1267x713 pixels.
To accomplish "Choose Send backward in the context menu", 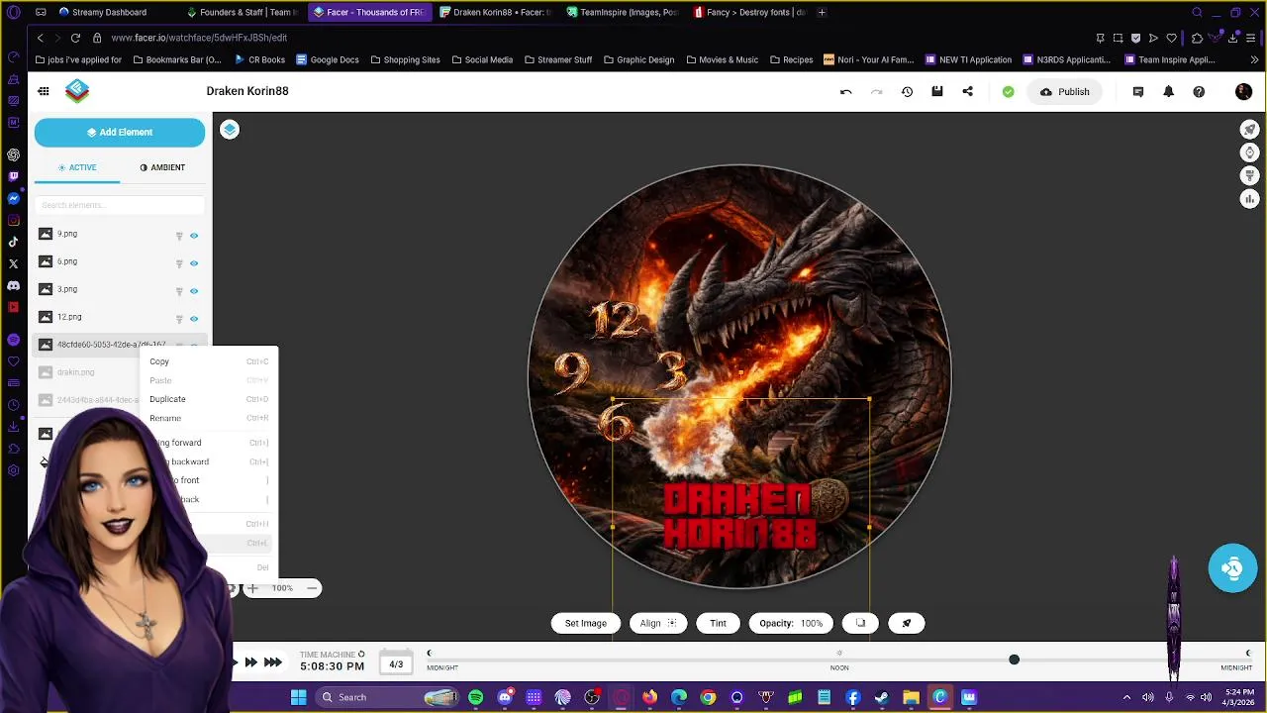I will tap(209, 461).
